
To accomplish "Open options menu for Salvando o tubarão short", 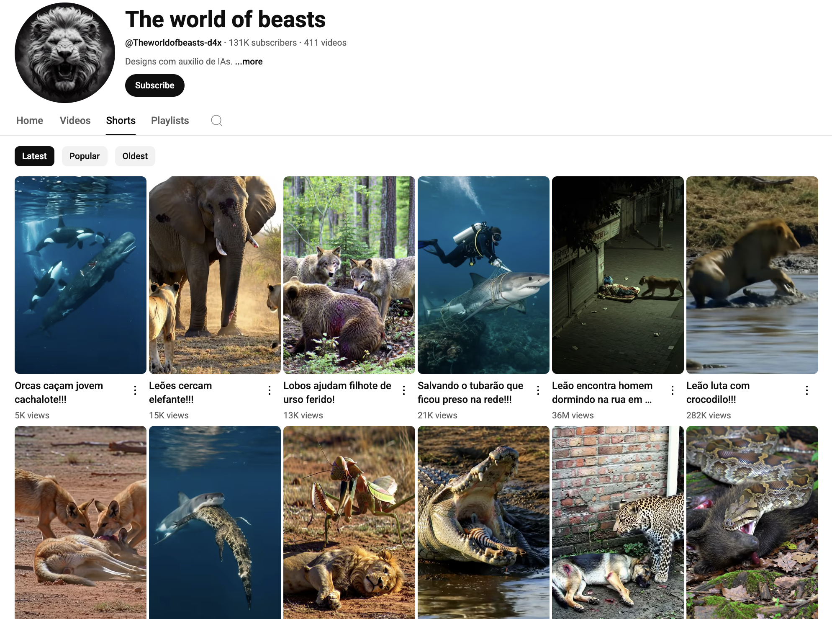I will pos(538,390).
